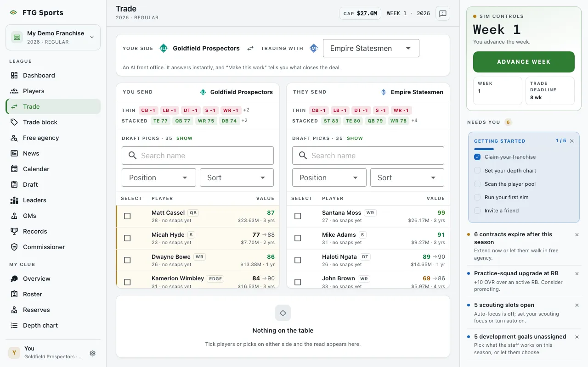Dismiss the practice-squad upgrade notification

point(577,273)
